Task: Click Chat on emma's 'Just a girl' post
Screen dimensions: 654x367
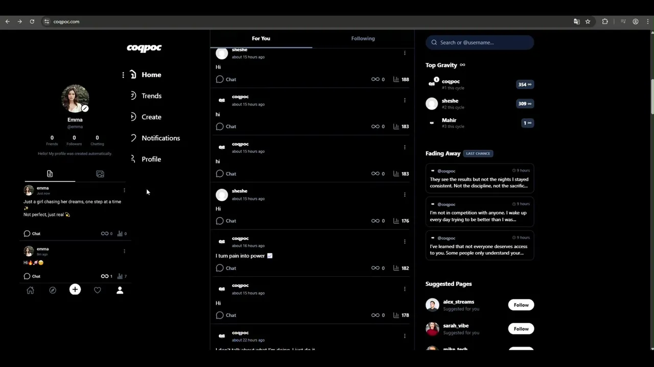Action: point(32,233)
